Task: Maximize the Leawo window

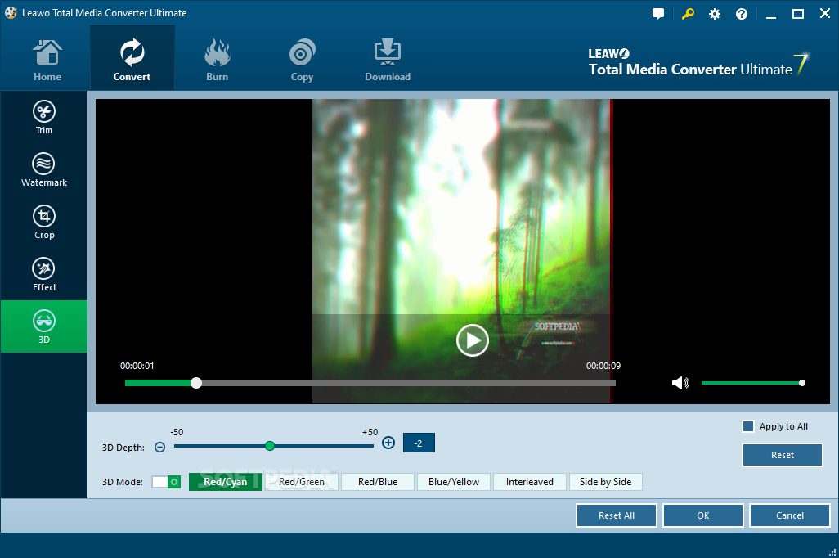Action: click(x=798, y=14)
